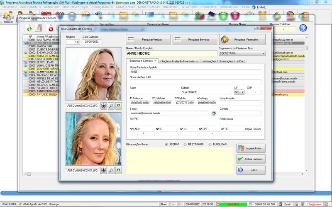Click green icon next to ANNEHECHE1.JPG path
This screenshot has width=332, height=207.
(119, 171)
